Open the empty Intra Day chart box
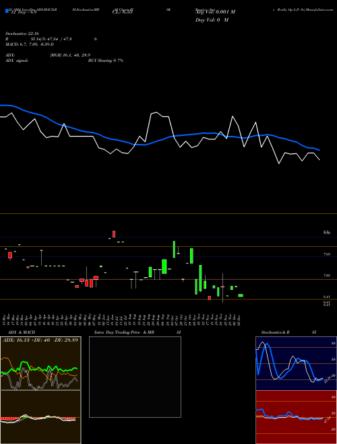The height and width of the screenshot is (444, 337). click(135, 377)
